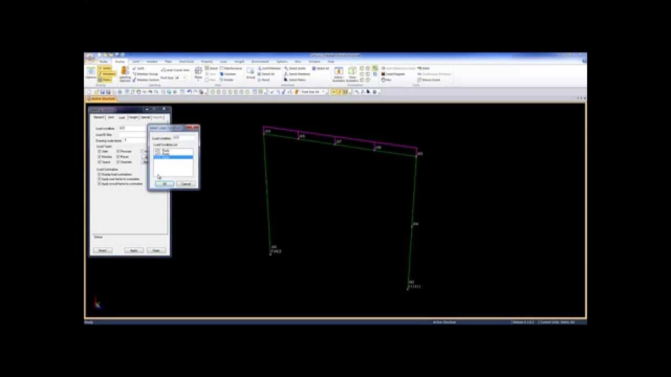Open Labelling Options in the ribbon

tap(125, 74)
